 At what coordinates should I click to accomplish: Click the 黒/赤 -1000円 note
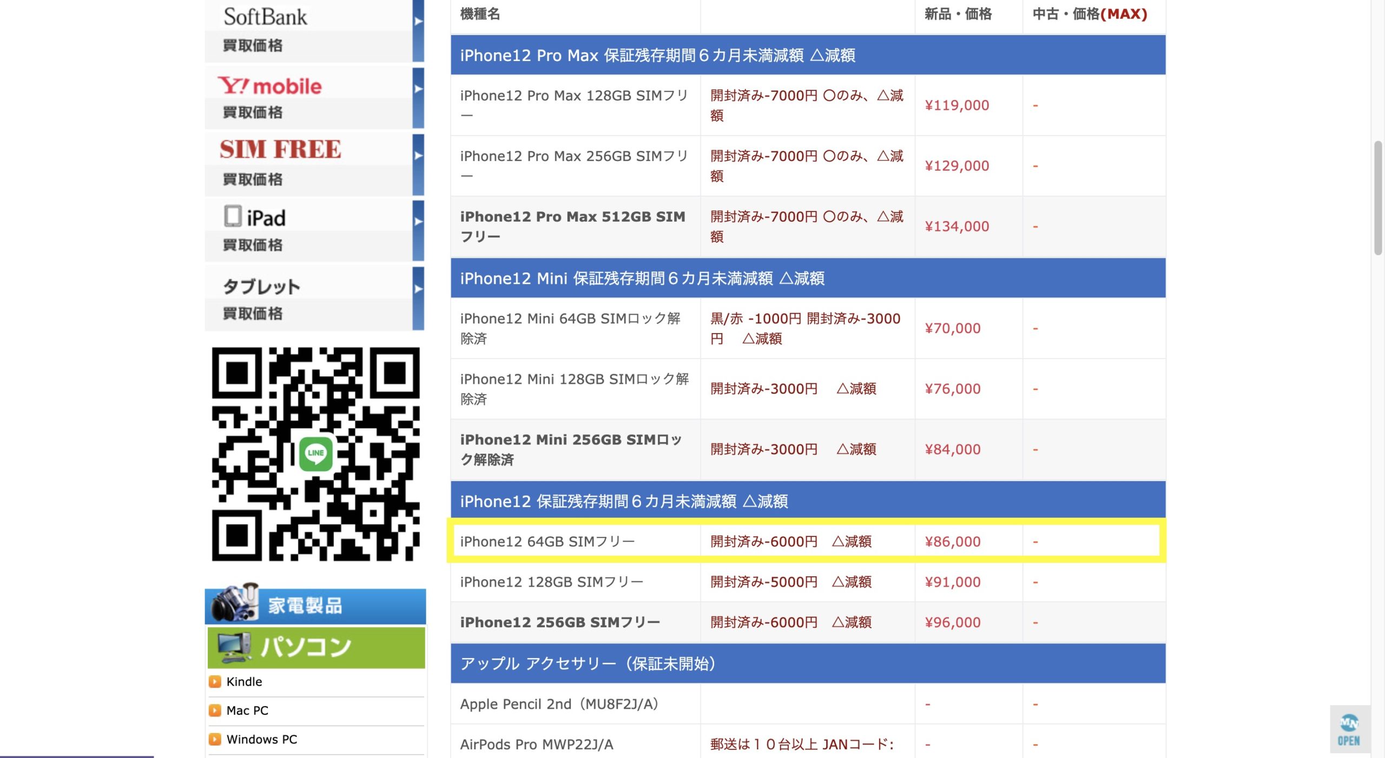(806, 328)
